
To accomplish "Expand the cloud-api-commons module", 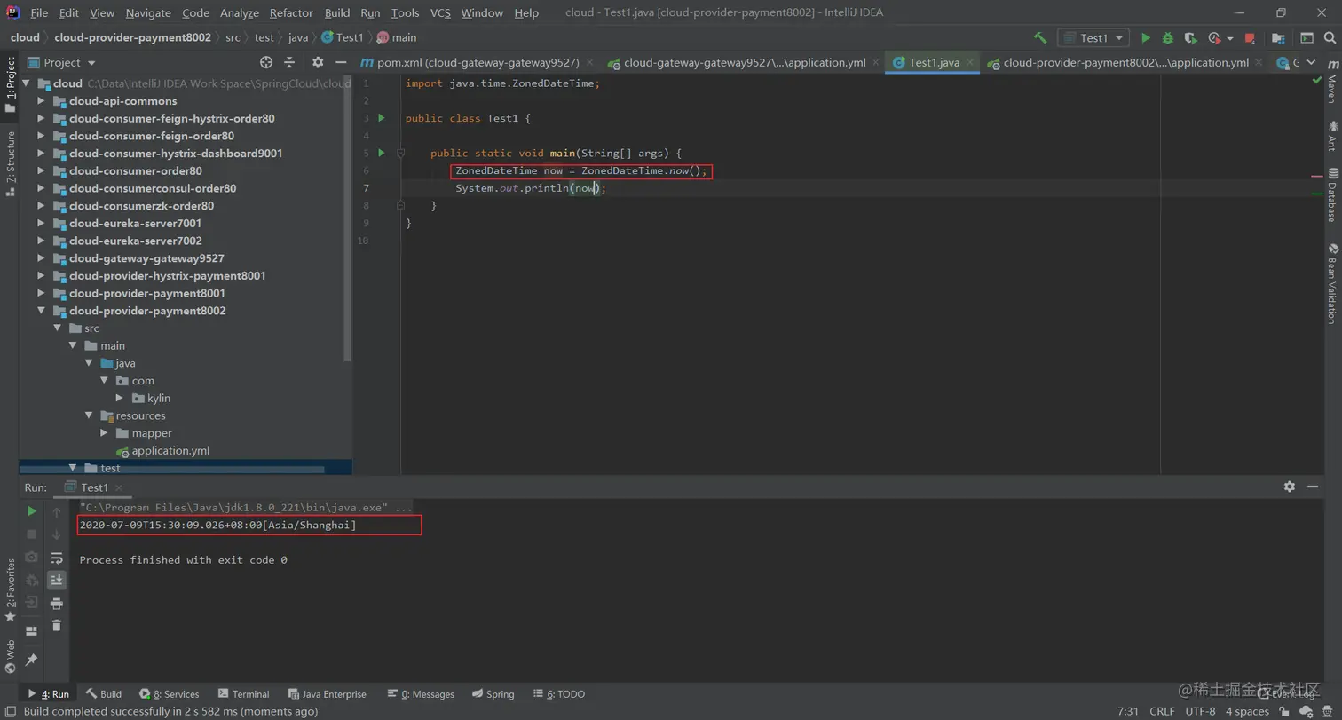I will 41,101.
